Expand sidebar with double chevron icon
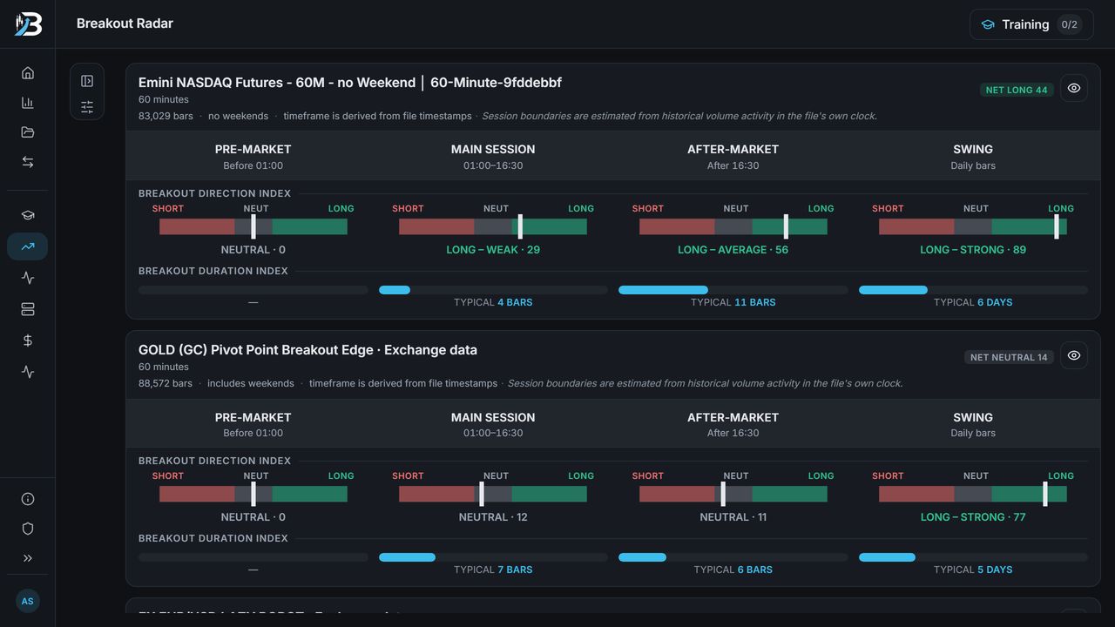The width and height of the screenshot is (1115, 627). [x=28, y=558]
